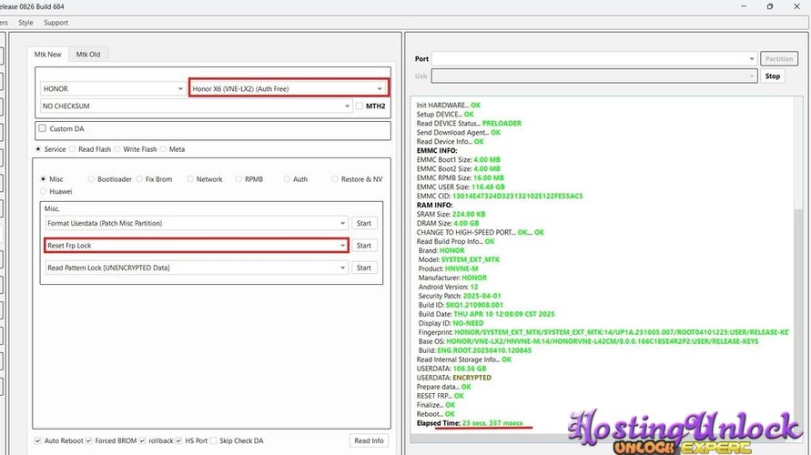The image size is (811, 455).
Task: Select the Fix Brom radio option
Action: [x=139, y=179]
